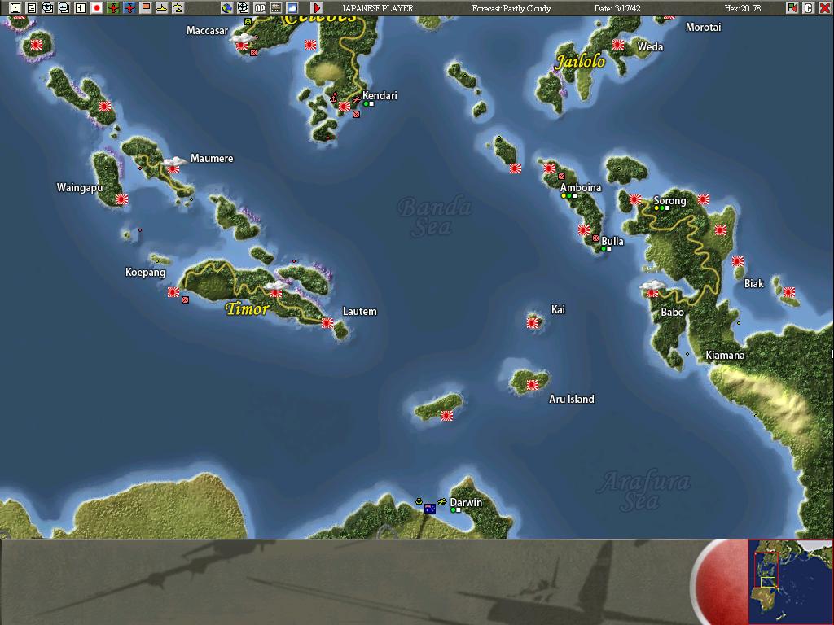Select the Japanese flag unit at Lautem
The height and width of the screenshot is (625, 834).
[327, 322]
